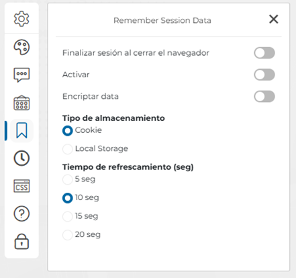This screenshot has width=296, height=278.
Task: Toggle Finalizar sesión al cerrar el navegador
Action: [264, 53]
